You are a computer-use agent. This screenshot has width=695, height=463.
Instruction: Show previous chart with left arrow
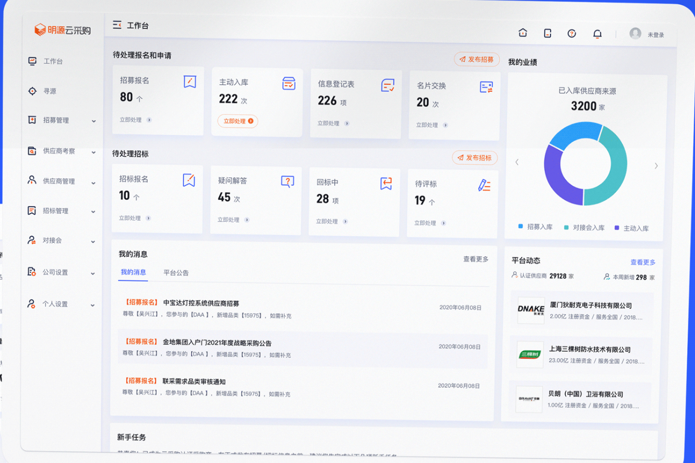pos(517,162)
